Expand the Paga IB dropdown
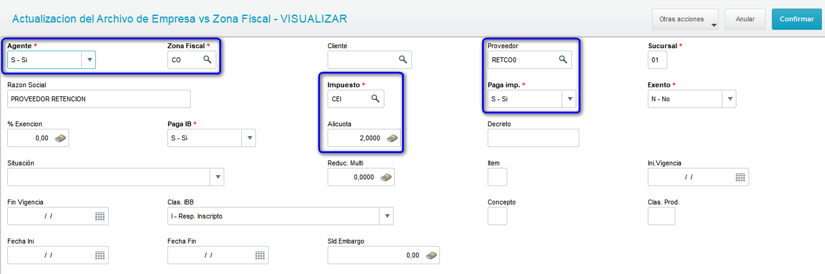This screenshot has height=274, width=825. tap(249, 138)
